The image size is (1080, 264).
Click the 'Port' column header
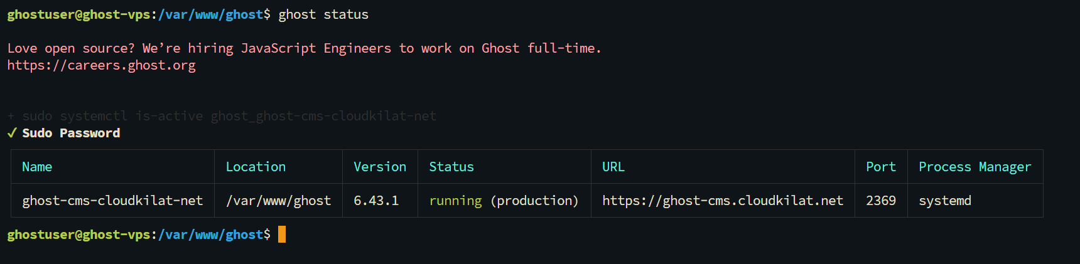point(881,167)
